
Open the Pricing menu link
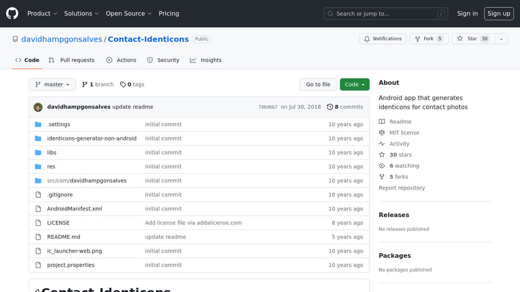pos(169,14)
